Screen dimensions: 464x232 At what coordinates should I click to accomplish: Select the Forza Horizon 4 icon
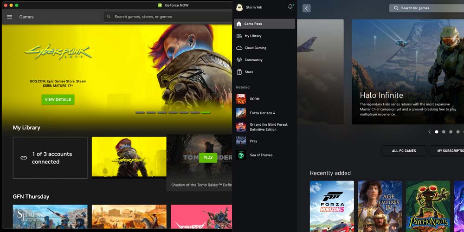241,113
